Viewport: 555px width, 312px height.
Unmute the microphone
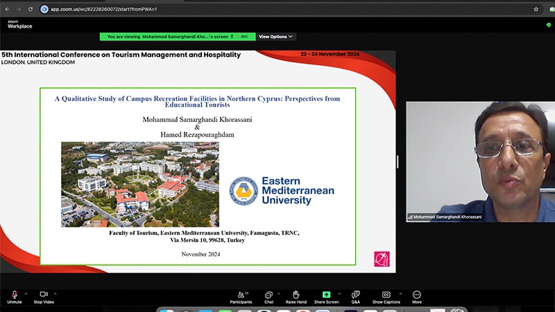pos(15,295)
